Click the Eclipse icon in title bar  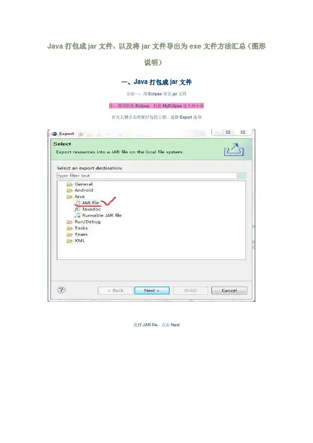(x=54, y=134)
